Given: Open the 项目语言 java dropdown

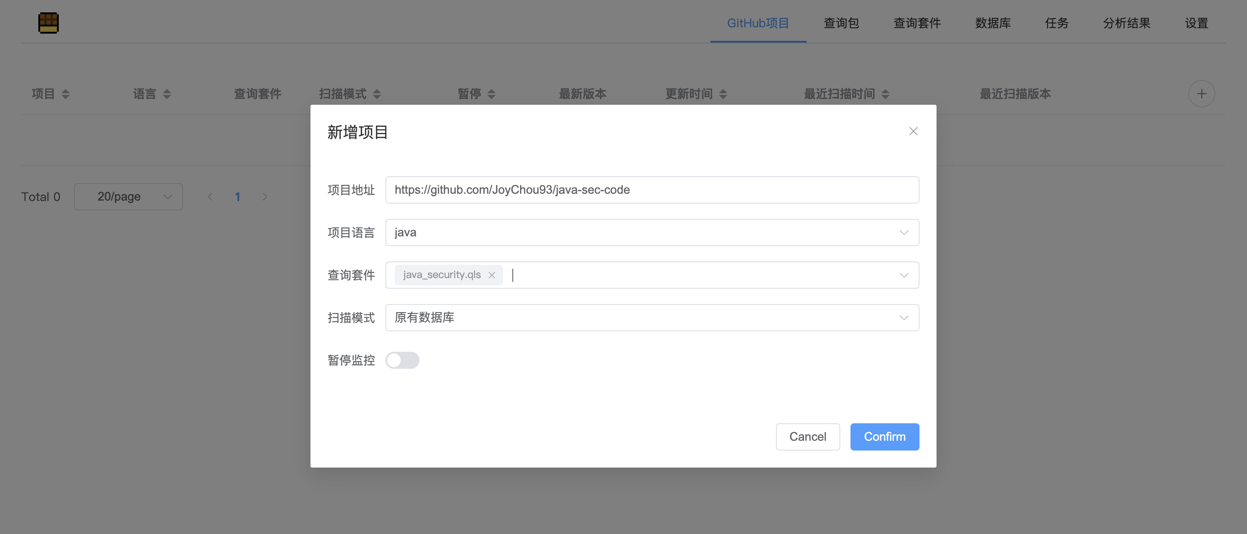Looking at the screenshot, I should [x=651, y=233].
